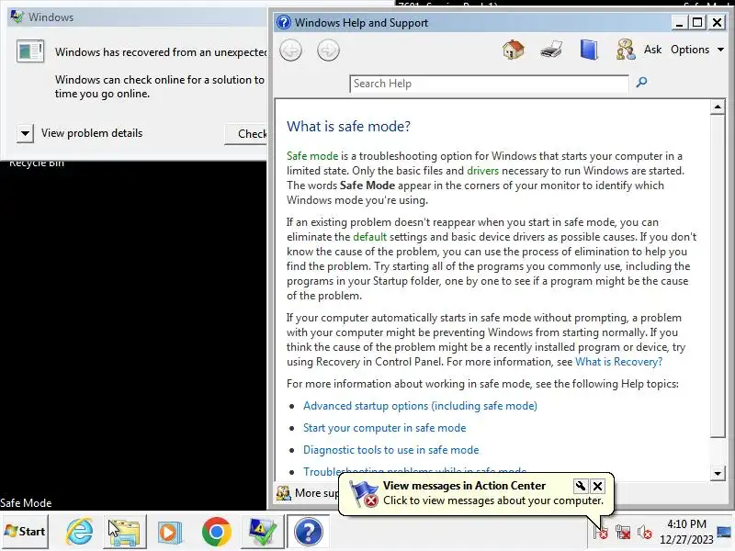
Task: Open 'What is Recovery?' link
Action: click(618, 362)
